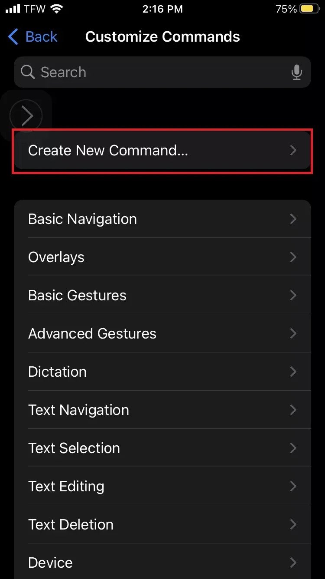Open Create New Command
This screenshot has height=579, width=325.
click(x=108, y=151)
